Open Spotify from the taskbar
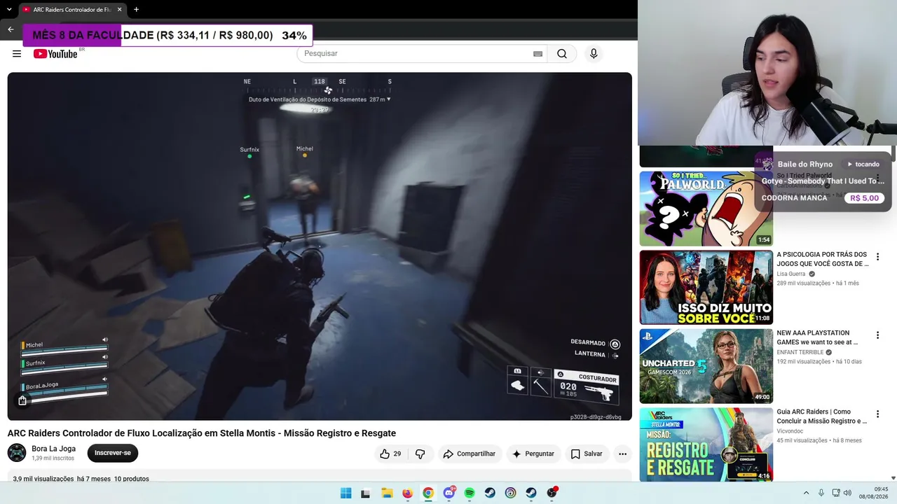Screen dimensions: 897x504 point(470,493)
